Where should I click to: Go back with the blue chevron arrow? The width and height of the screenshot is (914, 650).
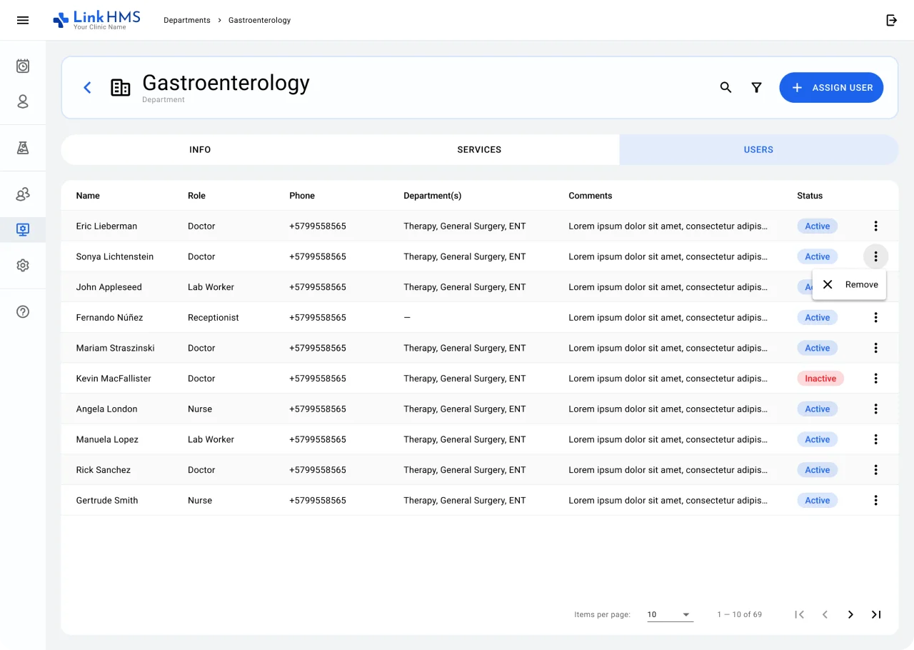[x=87, y=87]
